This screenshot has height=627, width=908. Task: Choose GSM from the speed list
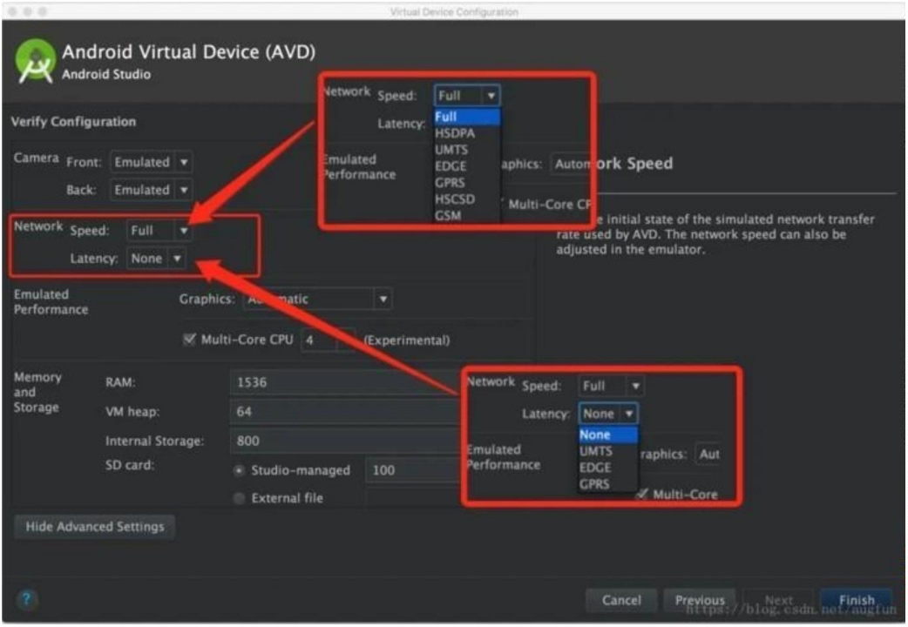pos(450,215)
